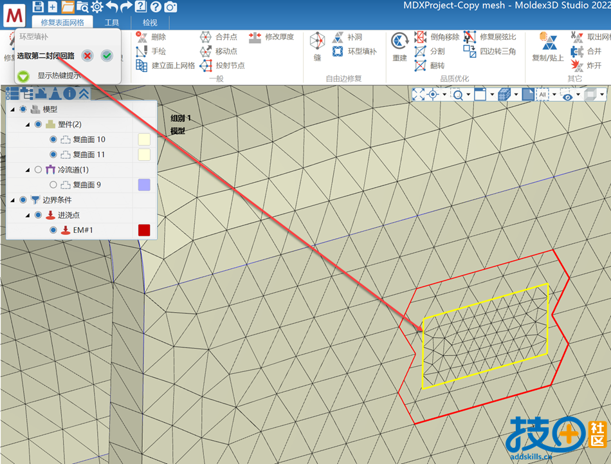Collapse the model tree panel with double chevron
The width and height of the screenshot is (611, 464).
[x=84, y=93]
